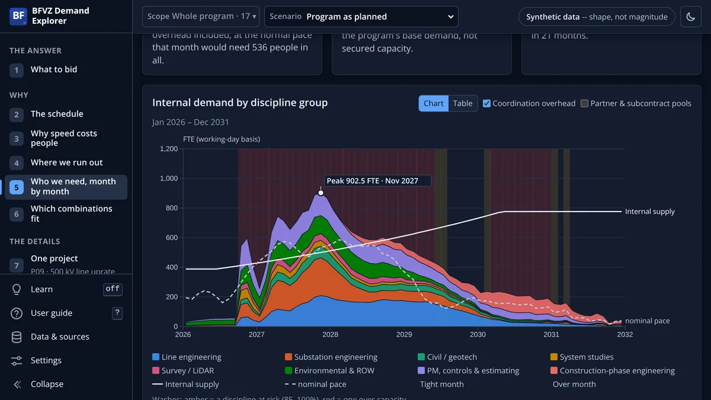Click 'Jan 2026 – Dec 2031' date range
Viewport: 711px width, 400px height.
point(191,122)
